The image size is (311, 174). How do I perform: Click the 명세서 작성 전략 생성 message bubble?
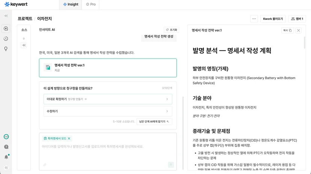(159, 37)
